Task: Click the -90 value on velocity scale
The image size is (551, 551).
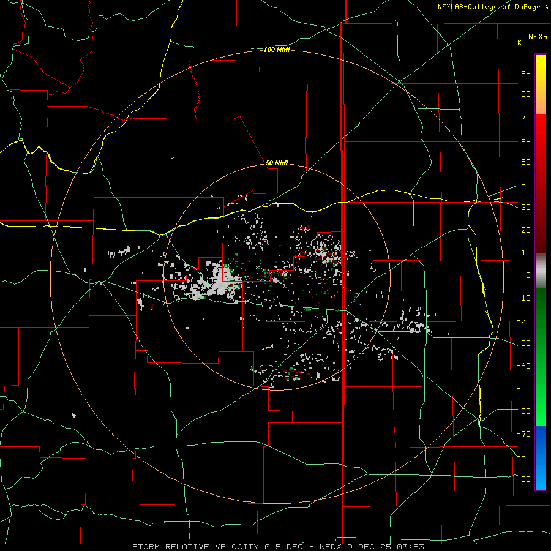Action: (x=523, y=479)
